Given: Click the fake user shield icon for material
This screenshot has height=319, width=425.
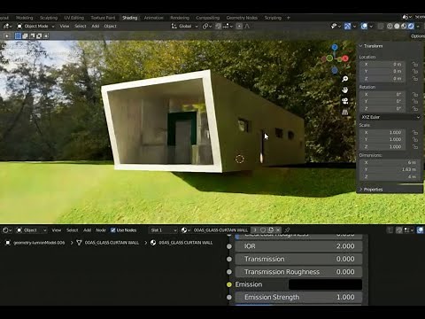Looking at the screenshot, I should [x=263, y=230].
